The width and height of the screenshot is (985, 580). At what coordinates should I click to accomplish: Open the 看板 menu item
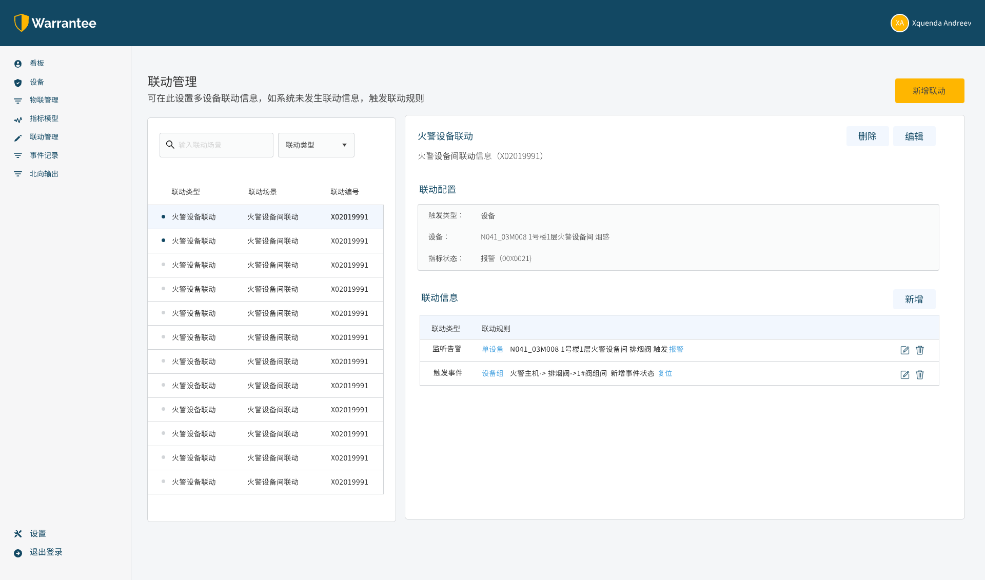coord(37,63)
